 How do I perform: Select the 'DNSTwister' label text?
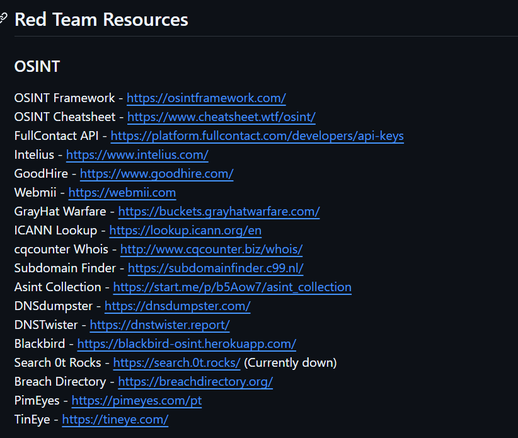(x=46, y=325)
